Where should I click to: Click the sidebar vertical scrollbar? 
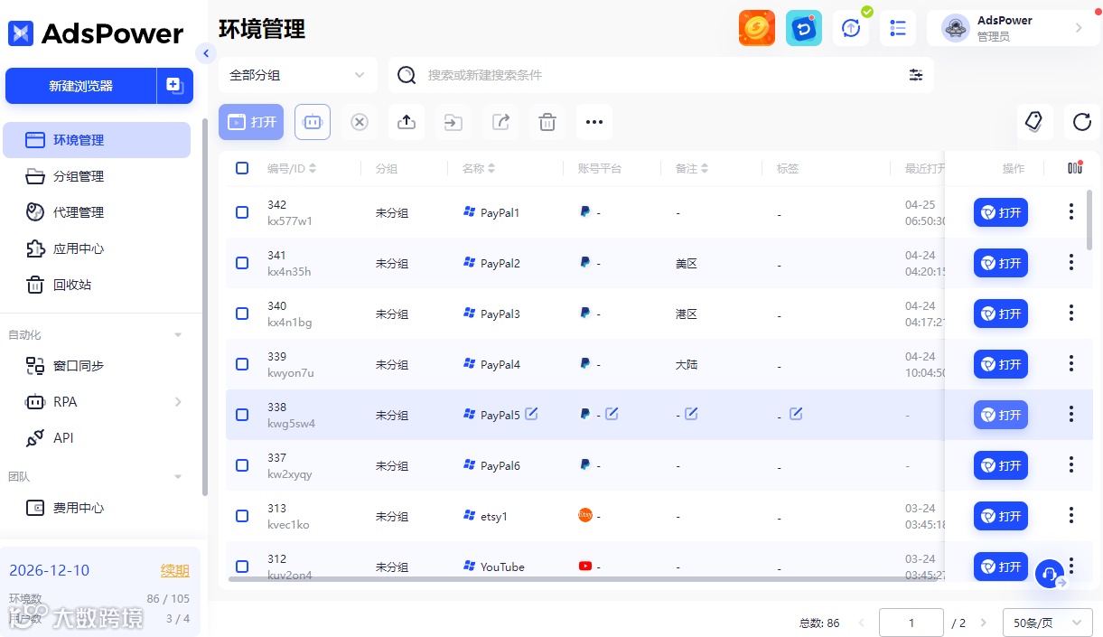pos(205,307)
